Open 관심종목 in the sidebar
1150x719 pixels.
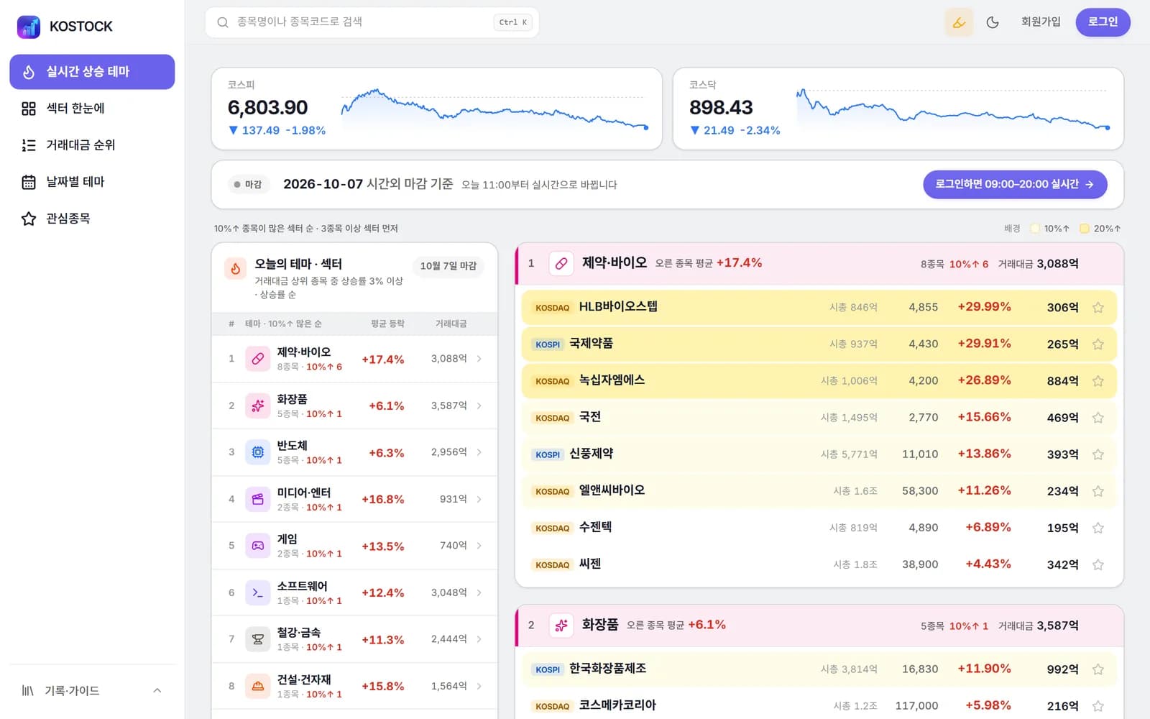click(x=92, y=219)
